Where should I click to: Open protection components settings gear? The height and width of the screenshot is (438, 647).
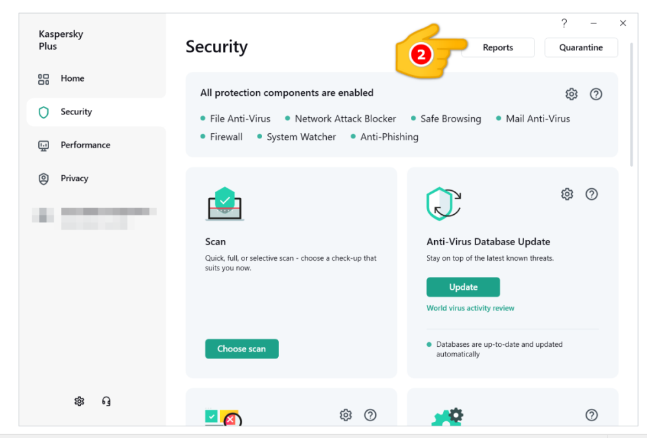click(x=571, y=94)
